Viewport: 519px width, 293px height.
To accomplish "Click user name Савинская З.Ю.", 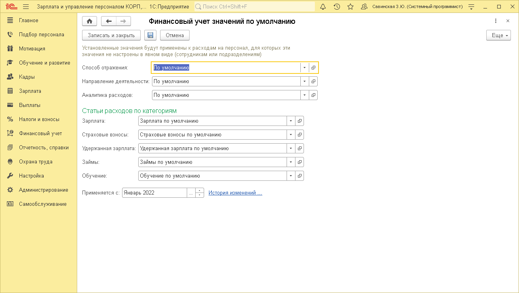I will click(417, 7).
